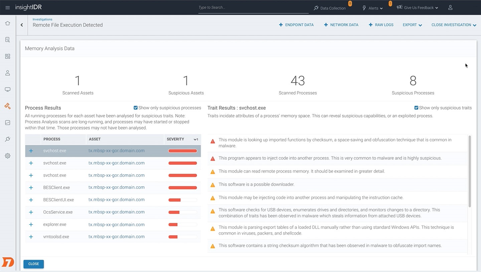Expand the BESClient.exe process row
The width and height of the screenshot is (481, 272).
pos(31,188)
